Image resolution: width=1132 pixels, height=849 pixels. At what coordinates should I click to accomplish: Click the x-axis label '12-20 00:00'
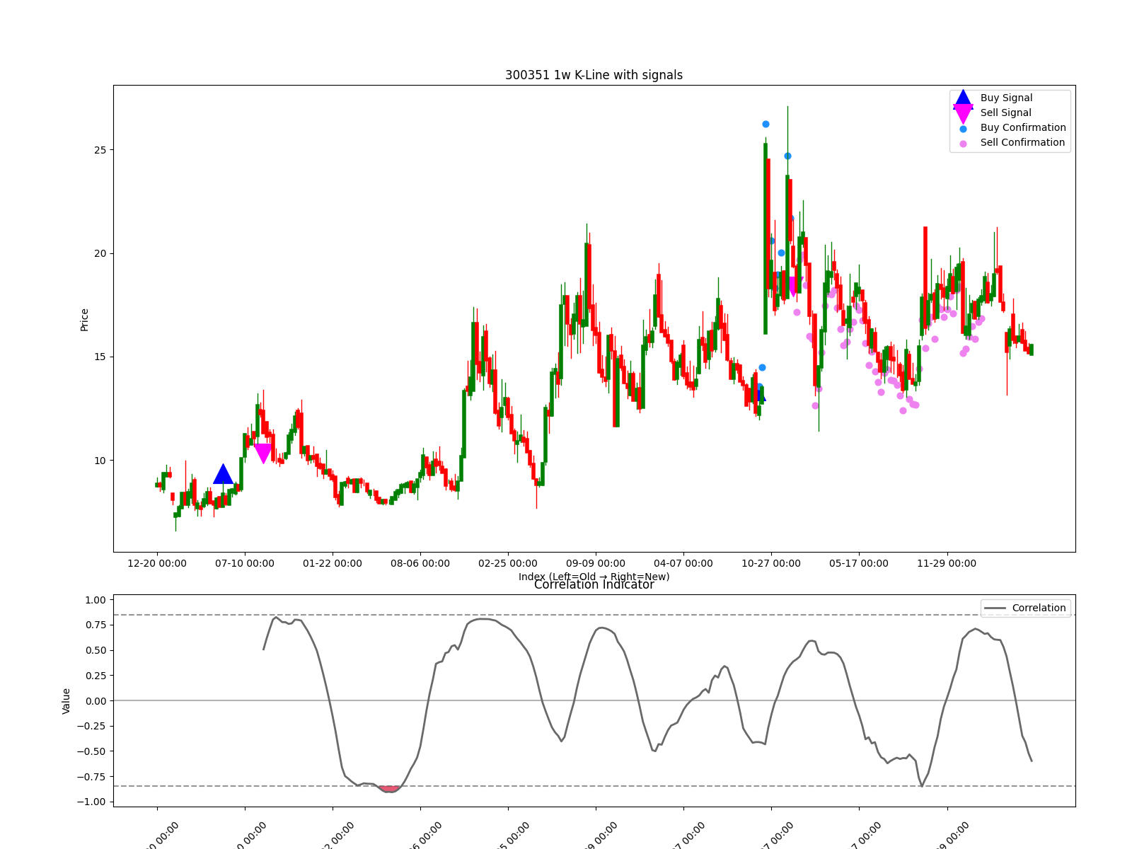157,563
